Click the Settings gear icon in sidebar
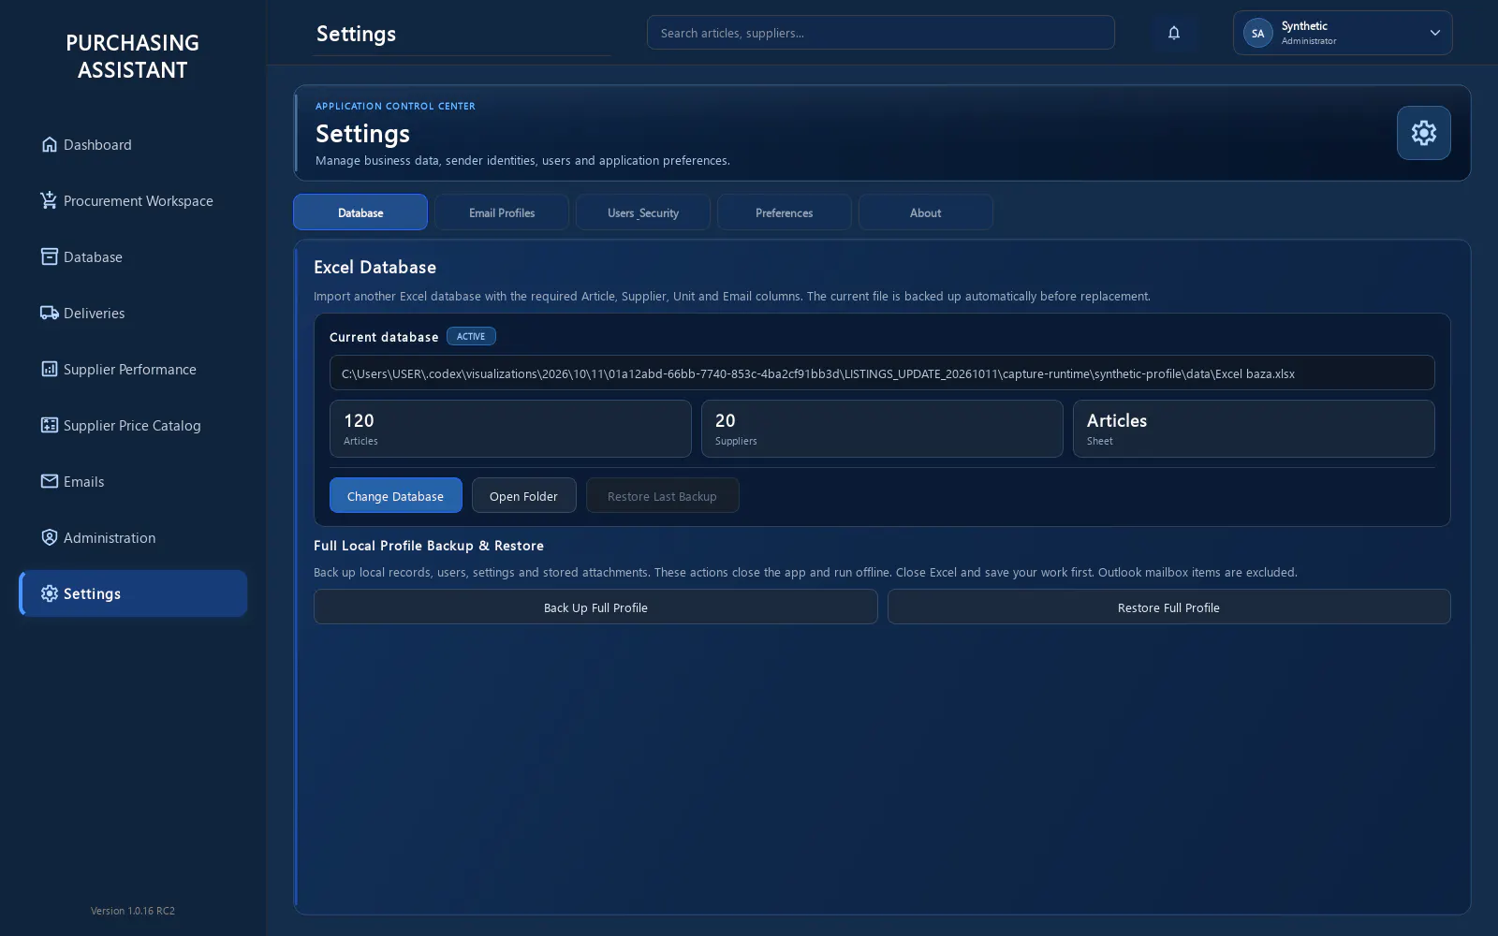 pyautogui.click(x=50, y=593)
